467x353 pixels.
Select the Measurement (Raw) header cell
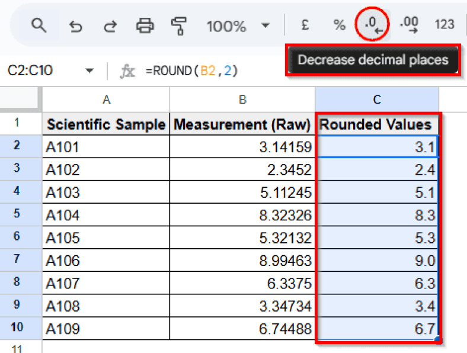point(242,124)
